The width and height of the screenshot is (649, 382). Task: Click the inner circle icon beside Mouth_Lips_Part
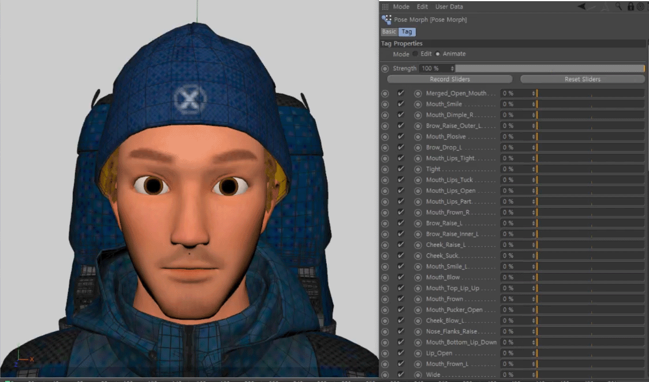coord(417,202)
